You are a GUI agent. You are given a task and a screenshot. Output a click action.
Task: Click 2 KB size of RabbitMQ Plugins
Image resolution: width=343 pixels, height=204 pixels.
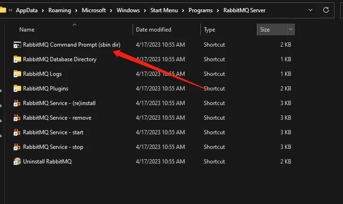tap(286, 89)
